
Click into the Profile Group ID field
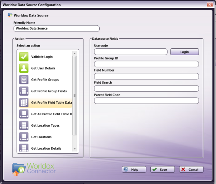click(x=147, y=64)
